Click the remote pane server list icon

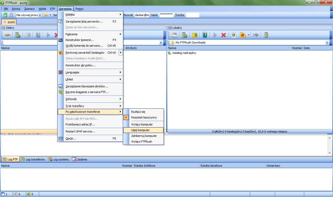click(18, 35)
